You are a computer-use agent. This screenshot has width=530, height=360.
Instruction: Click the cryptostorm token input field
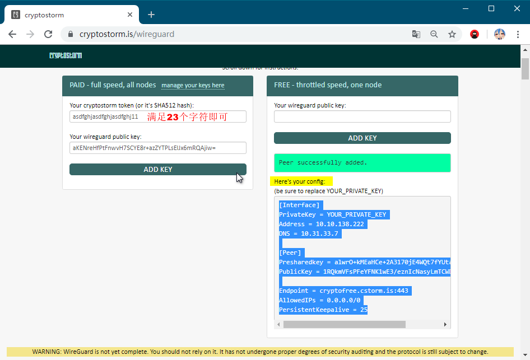tap(158, 116)
